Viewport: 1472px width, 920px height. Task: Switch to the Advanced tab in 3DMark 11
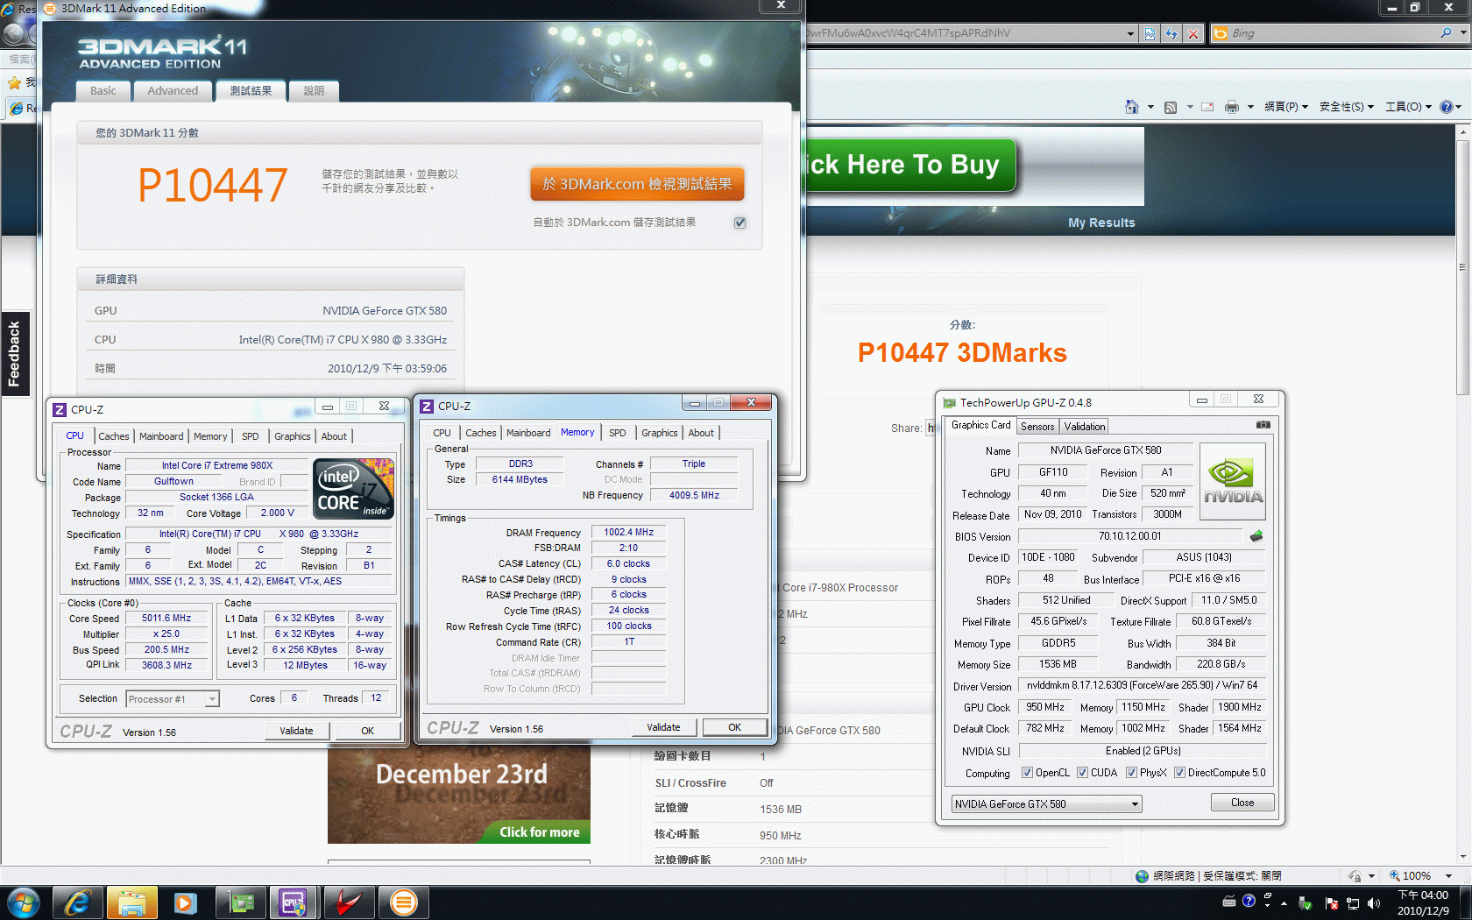tap(173, 91)
